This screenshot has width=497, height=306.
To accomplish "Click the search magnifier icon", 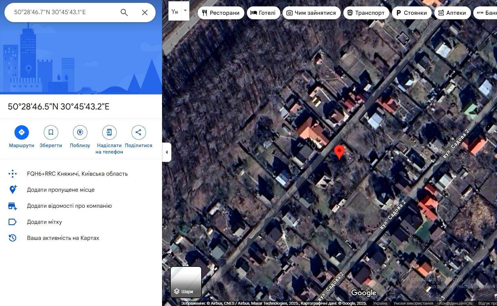I will pos(124,13).
